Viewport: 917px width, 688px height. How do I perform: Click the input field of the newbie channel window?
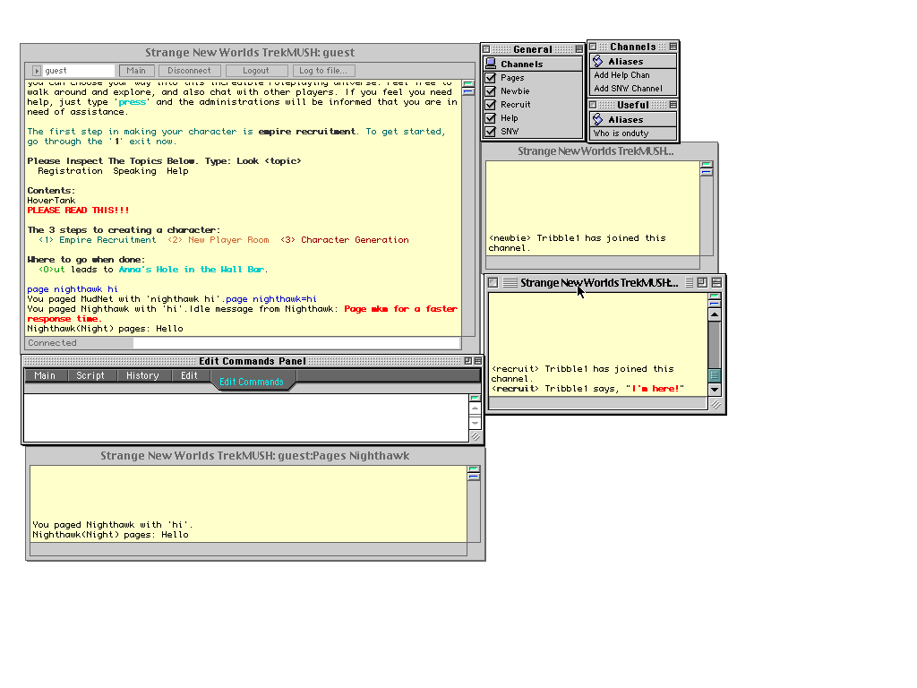pyautogui.click(x=593, y=262)
